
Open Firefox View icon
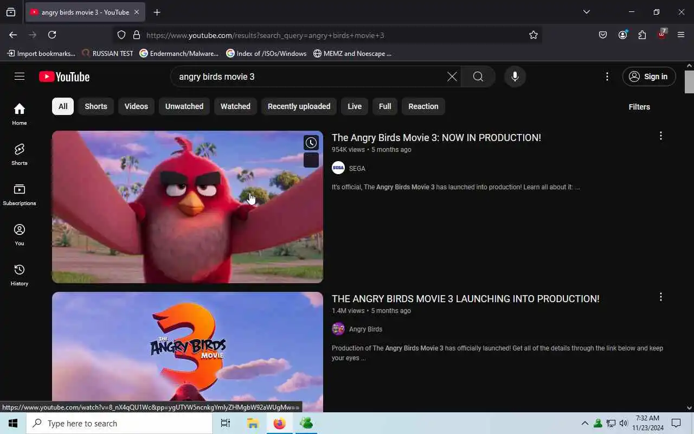pos(11,12)
